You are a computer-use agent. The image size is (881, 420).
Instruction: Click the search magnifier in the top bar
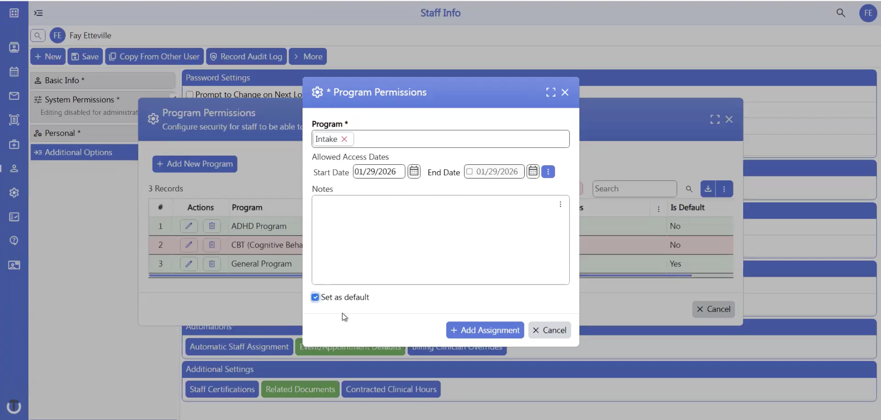point(840,13)
